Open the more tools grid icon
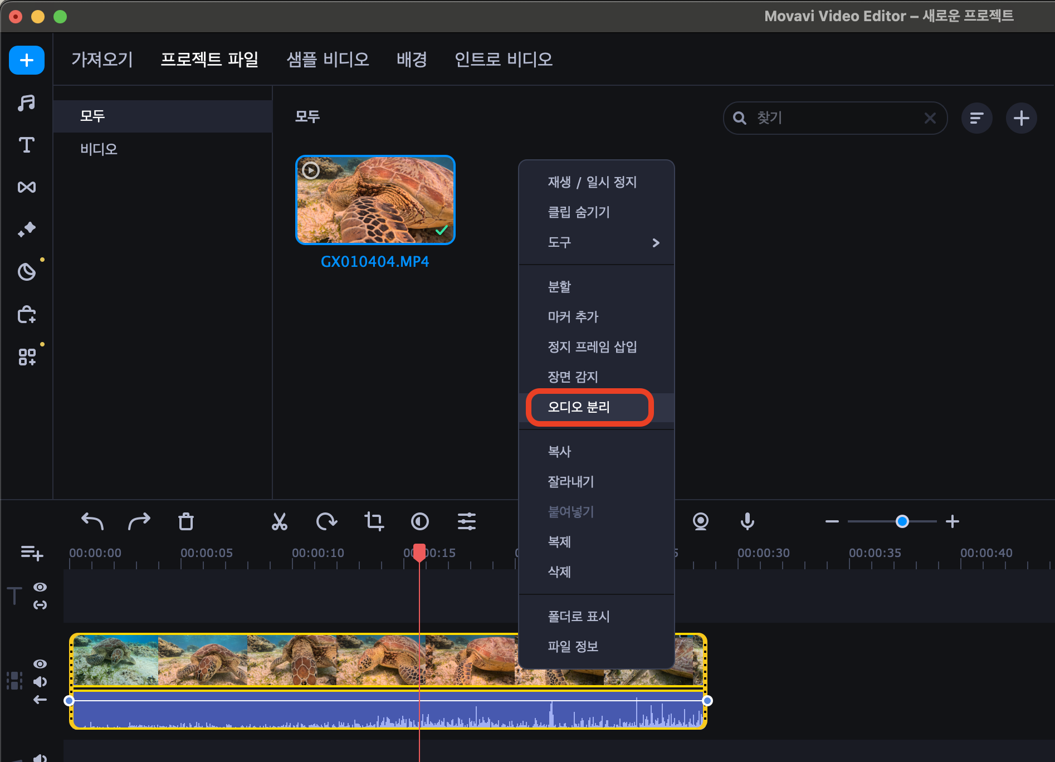The height and width of the screenshot is (762, 1055). [27, 357]
